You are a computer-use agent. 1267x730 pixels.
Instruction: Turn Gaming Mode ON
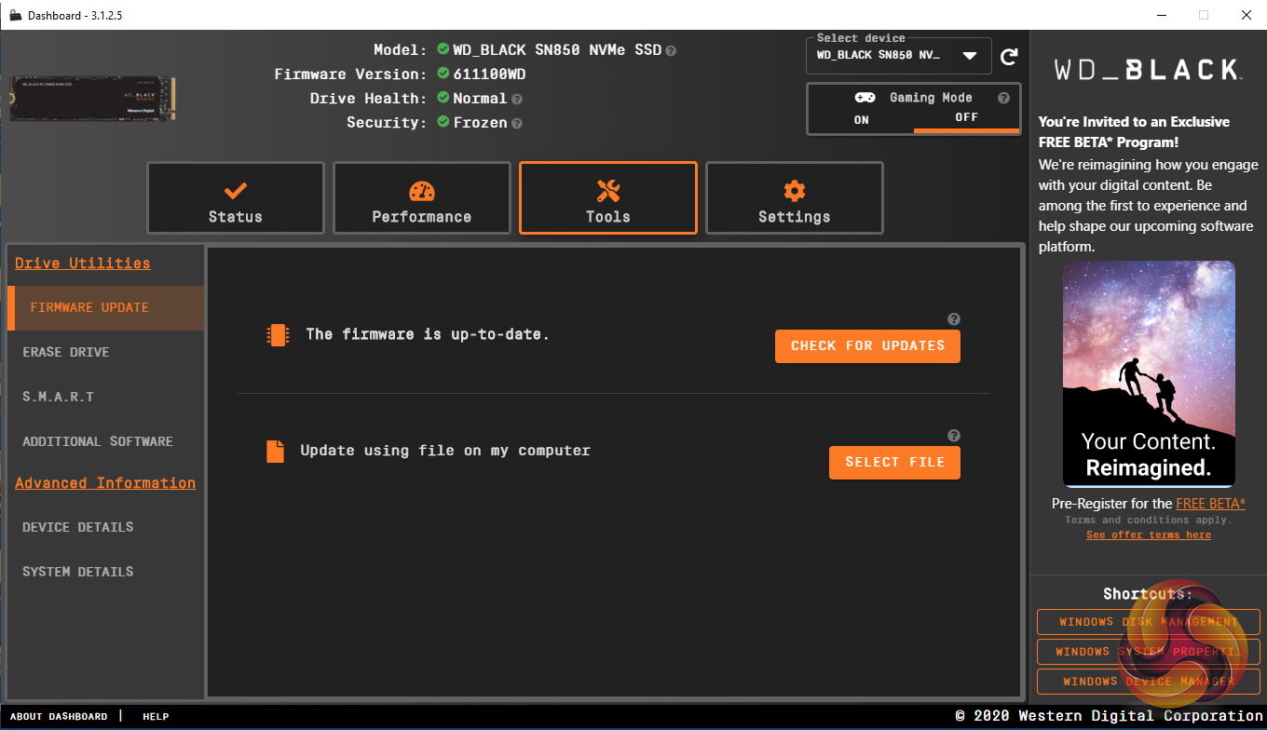tap(861, 119)
